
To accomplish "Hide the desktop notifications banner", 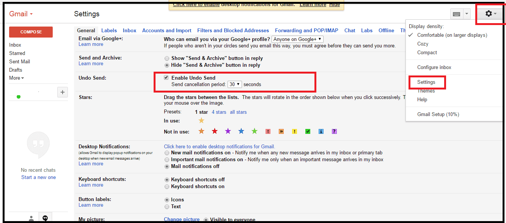I will click(335, 5).
